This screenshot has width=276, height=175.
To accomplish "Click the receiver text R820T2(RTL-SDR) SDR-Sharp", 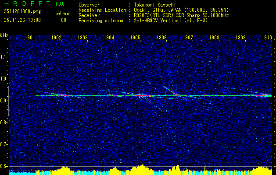I will (168, 15).
